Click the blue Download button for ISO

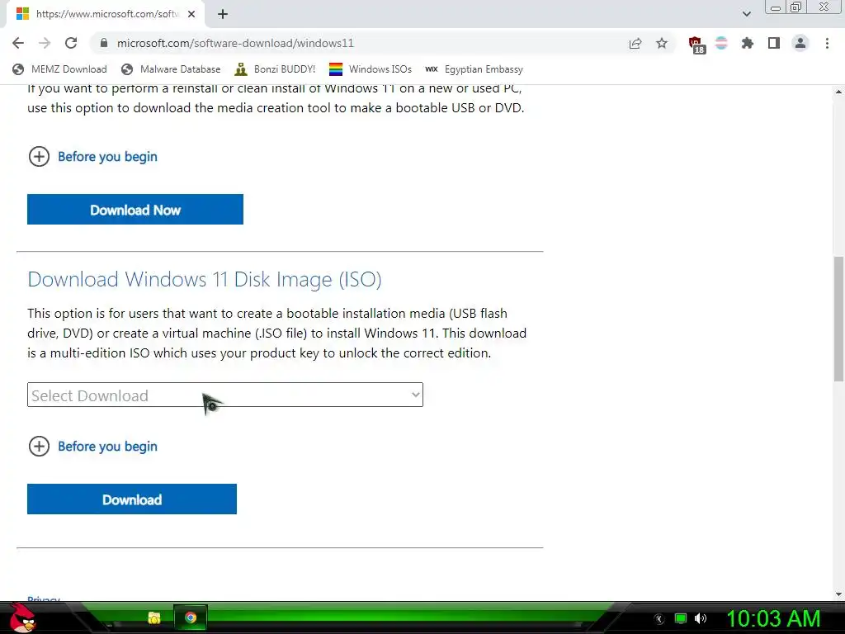[x=132, y=499]
